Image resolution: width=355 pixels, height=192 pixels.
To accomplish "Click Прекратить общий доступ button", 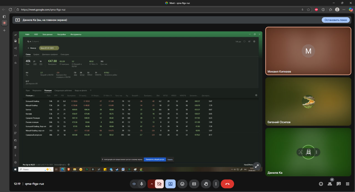I will tap(155, 160).
